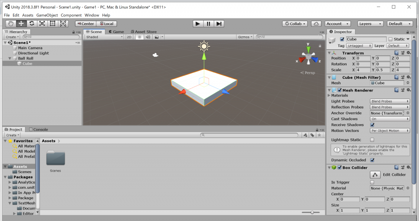Toggle the Center pivot button
This screenshot has width=419, height=221.
pos(86,24)
